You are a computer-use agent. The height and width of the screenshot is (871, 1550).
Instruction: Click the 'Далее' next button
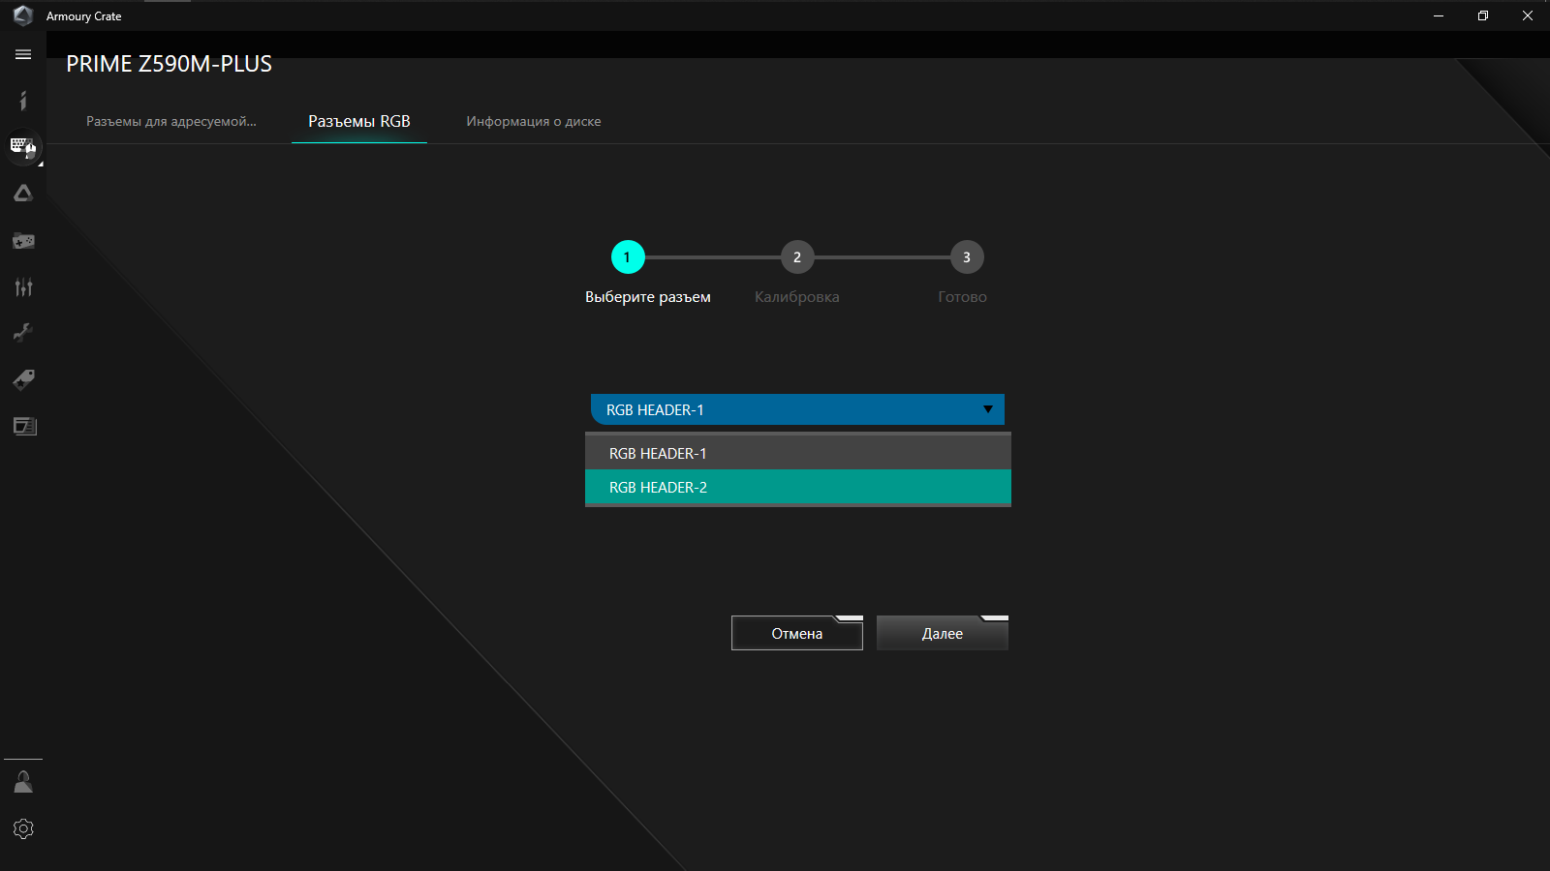(943, 633)
